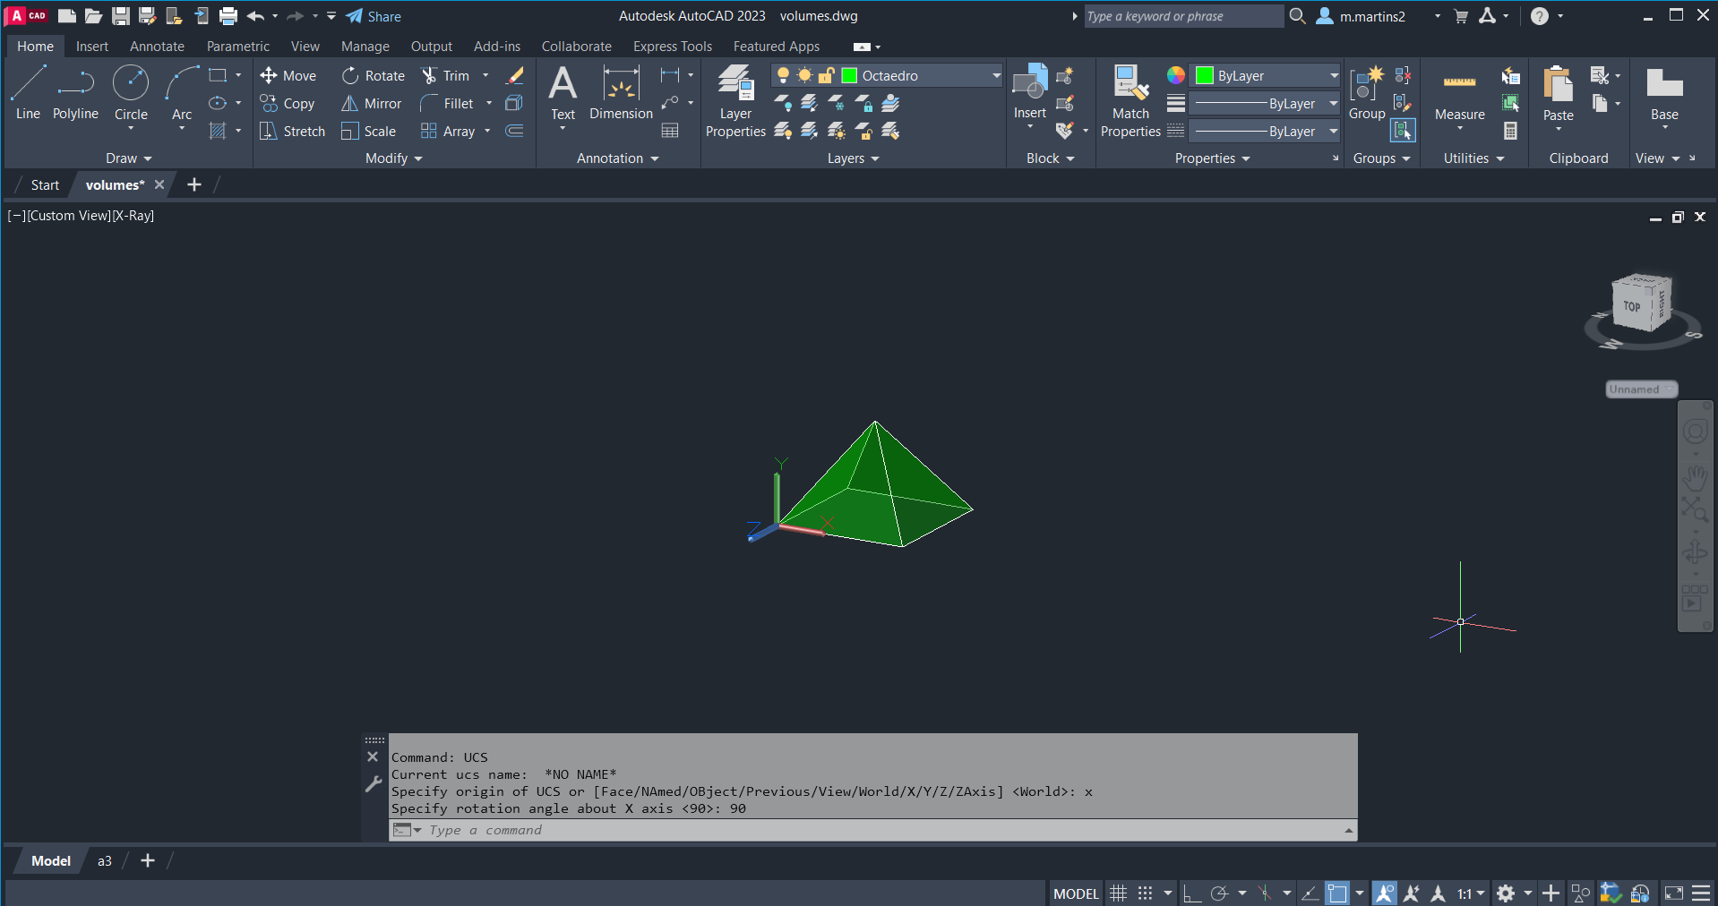
Task: Click the green Octaedro layer color swatch
Action: pyautogui.click(x=850, y=76)
